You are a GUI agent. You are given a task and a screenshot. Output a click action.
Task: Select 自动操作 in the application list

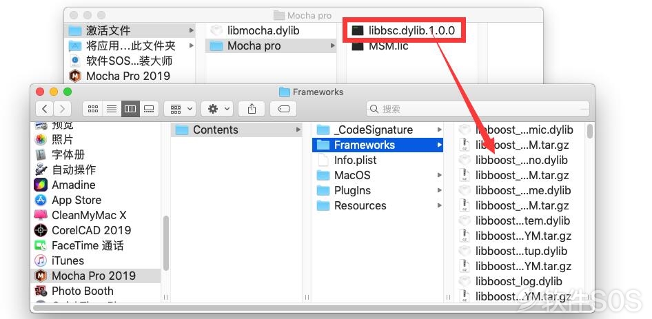[97, 169]
